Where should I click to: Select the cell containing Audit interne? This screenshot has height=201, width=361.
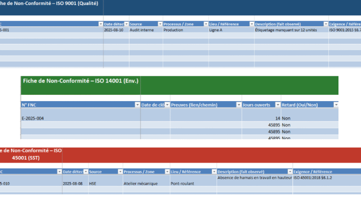(145, 30)
